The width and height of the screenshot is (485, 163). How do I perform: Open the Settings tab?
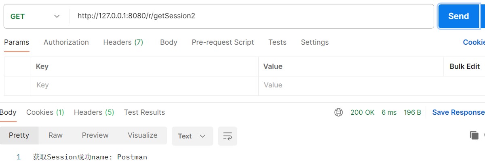pyautogui.click(x=314, y=42)
